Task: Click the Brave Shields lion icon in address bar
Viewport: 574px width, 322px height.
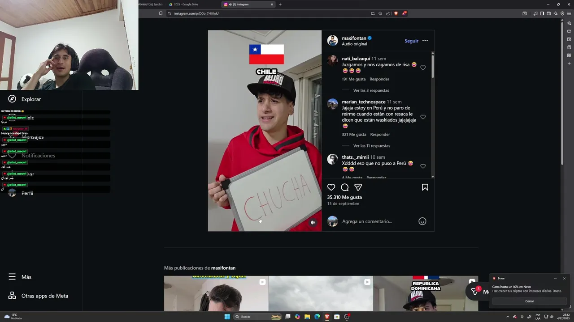Action: click(x=396, y=13)
